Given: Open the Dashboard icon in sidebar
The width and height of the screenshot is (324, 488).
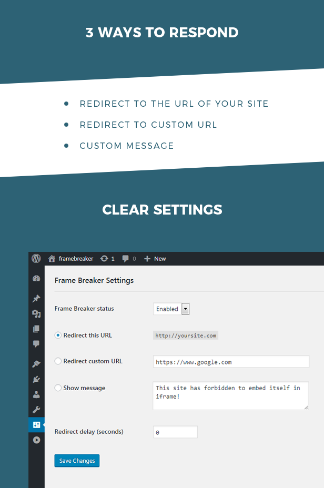Looking at the screenshot, I should (36, 279).
